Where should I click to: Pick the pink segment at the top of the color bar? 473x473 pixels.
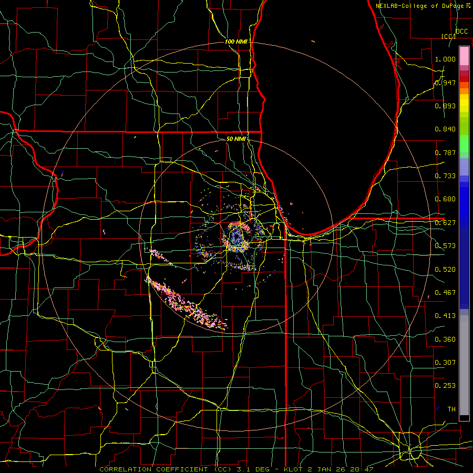[x=464, y=56]
